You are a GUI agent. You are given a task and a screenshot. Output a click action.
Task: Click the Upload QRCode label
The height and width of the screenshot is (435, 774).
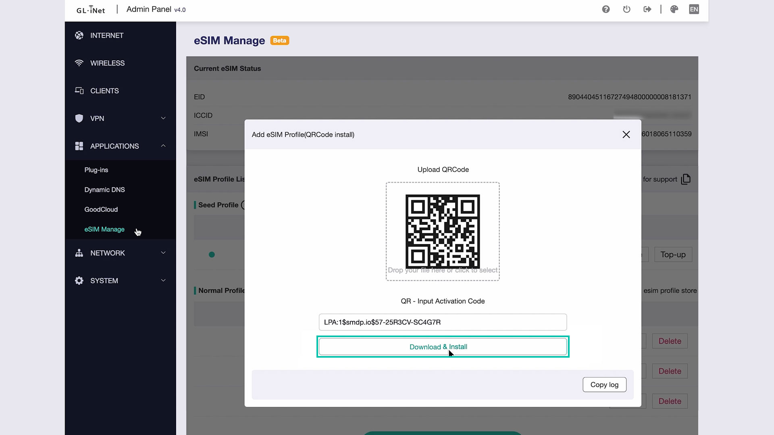tap(443, 170)
